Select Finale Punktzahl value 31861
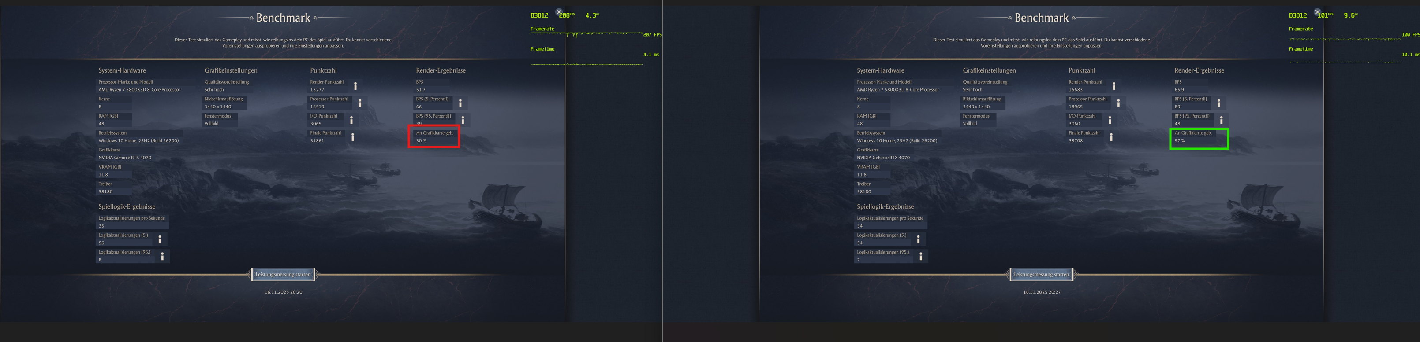 317,141
